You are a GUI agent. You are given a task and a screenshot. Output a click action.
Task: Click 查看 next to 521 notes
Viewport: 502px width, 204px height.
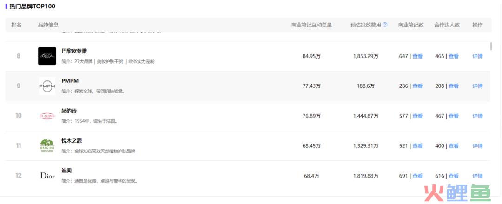coord(417,146)
